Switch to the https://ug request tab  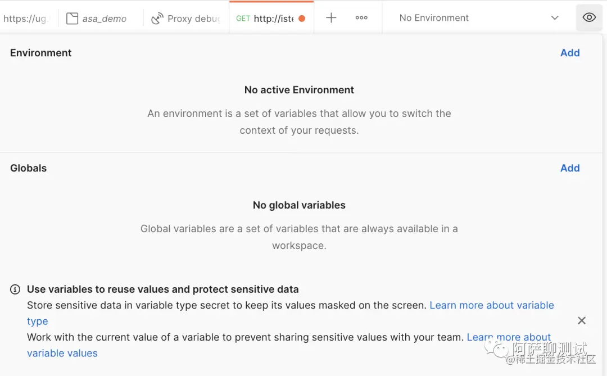25,19
